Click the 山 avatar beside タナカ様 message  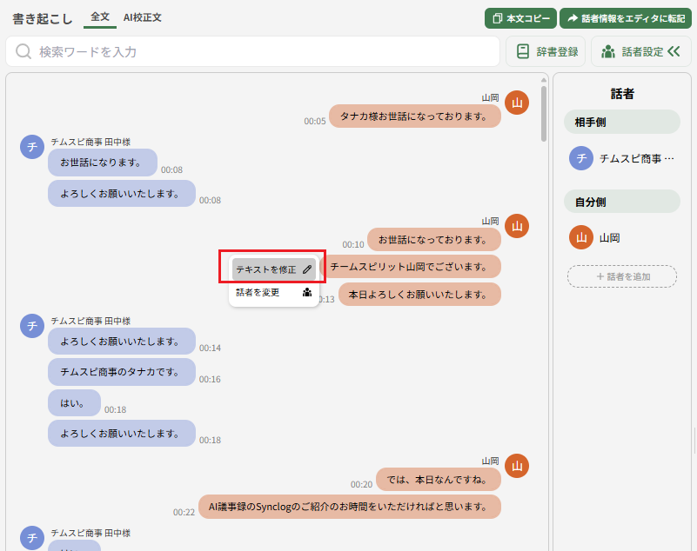[517, 103]
